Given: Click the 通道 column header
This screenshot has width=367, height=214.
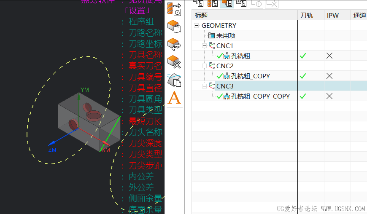Looking at the screenshot, I should click(360, 16).
